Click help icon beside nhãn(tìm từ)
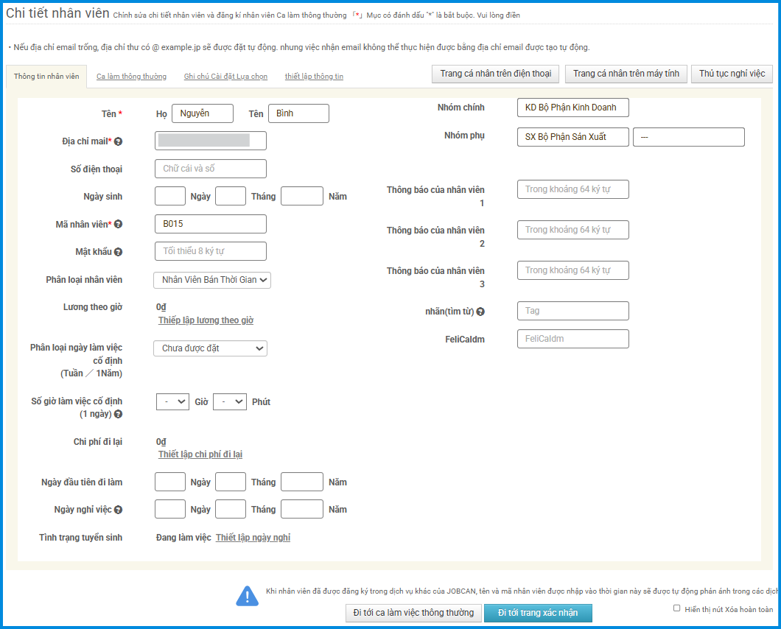Screen dimensions: 781x629 click(x=480, y=312)
